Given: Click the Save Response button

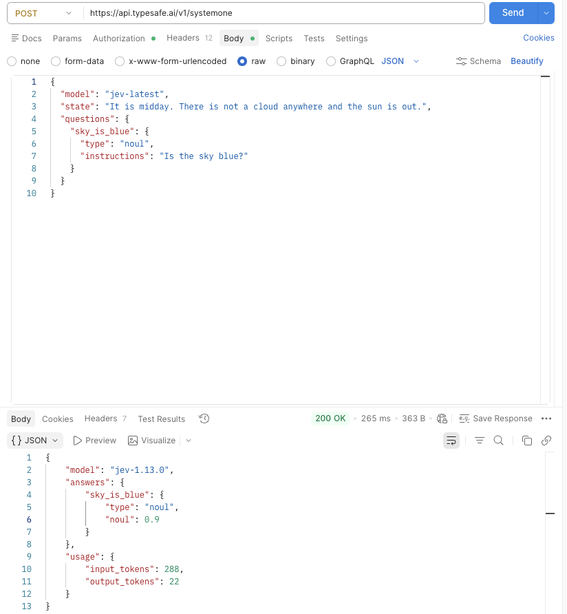Looking at the screenshot, I should point(495,419).
